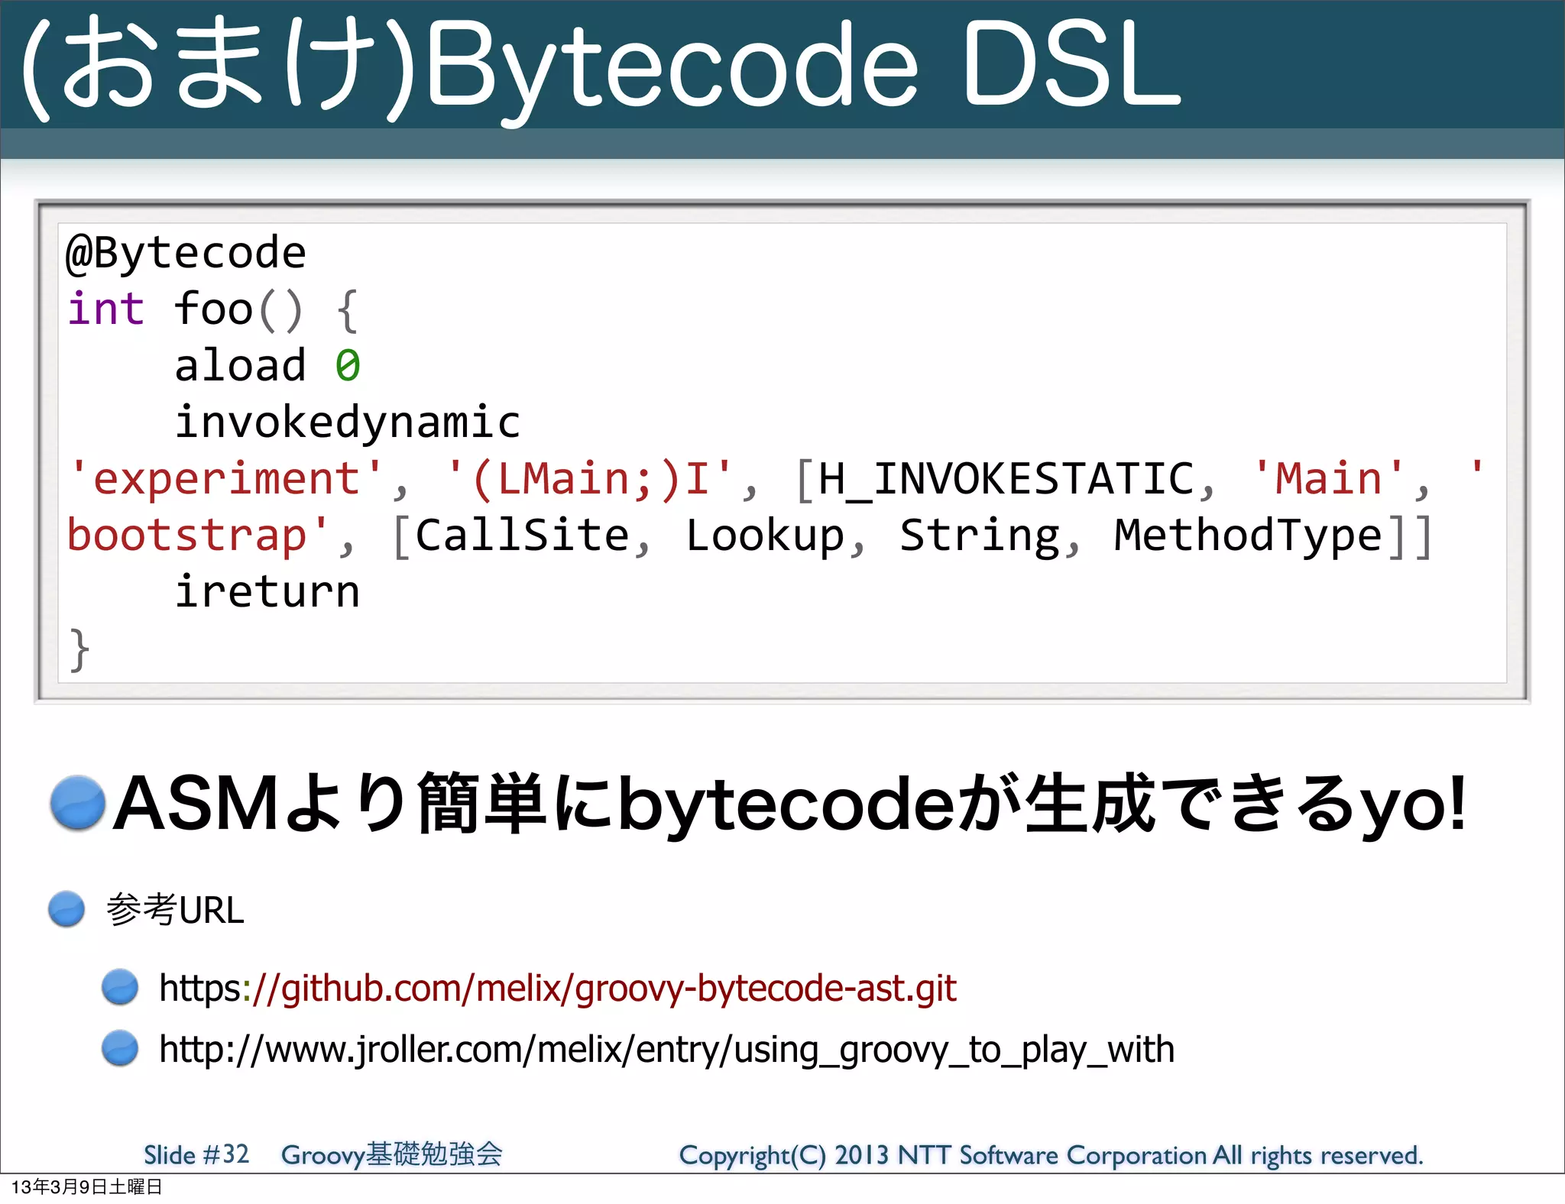Click the date '13年3月9日土曜日'
Viewport: 1565px width, 1204px height.
(x=86, y=1187)
